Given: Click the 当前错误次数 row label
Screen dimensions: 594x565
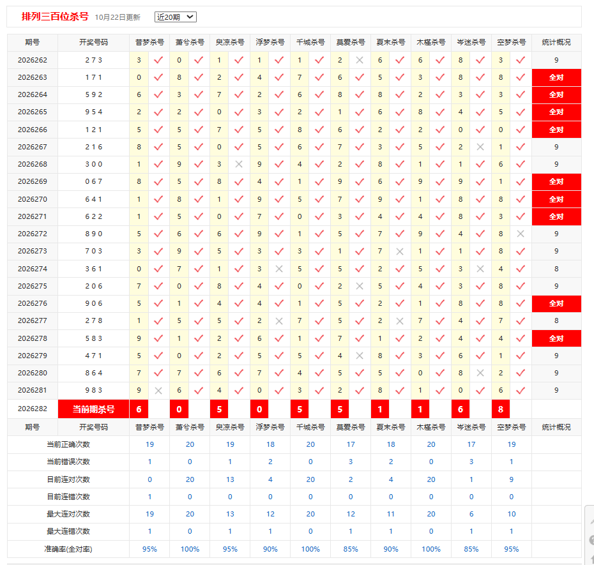Looking at the screenshot, I should coord(68,462).
